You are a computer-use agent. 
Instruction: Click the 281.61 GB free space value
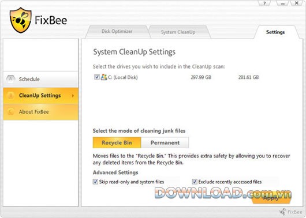[x=248, y=77]
